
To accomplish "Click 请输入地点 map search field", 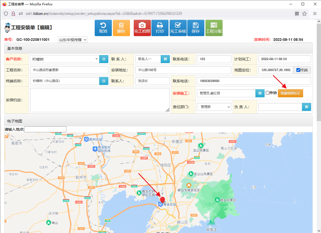I will (x=45, y=129).
